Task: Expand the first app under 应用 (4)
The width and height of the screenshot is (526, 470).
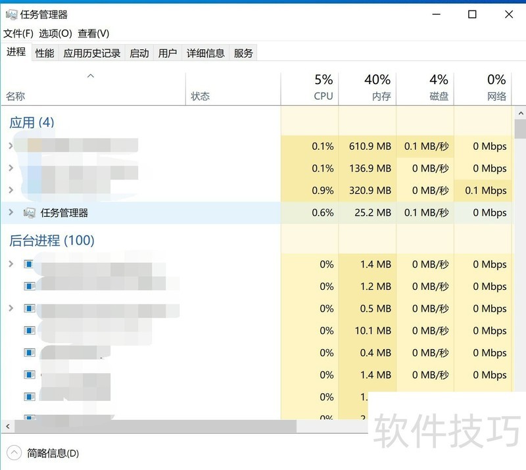Action: pos(11,146)
